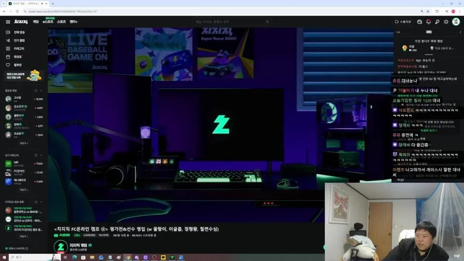The width and height of the screenshot is (464, 261).
Task: Open Chrome's three-dot menu
Action: tap(460, 11)
